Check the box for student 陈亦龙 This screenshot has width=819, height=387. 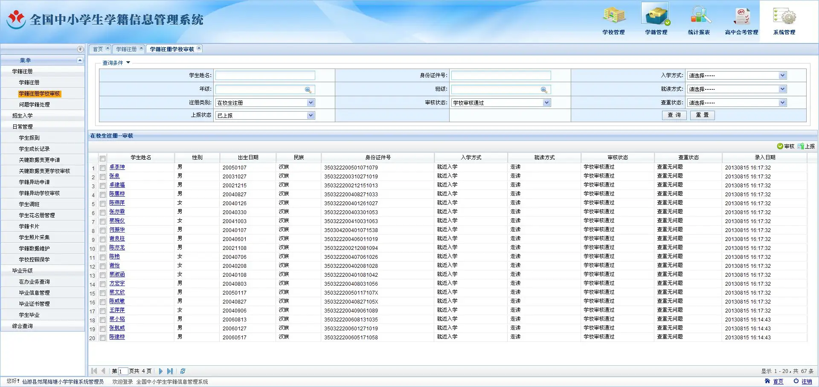coord(102,248)
